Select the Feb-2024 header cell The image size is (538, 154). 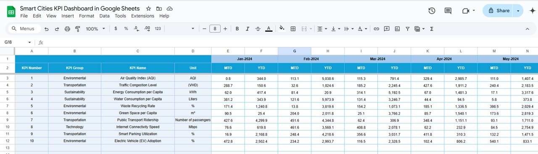(x=311, y=59)
